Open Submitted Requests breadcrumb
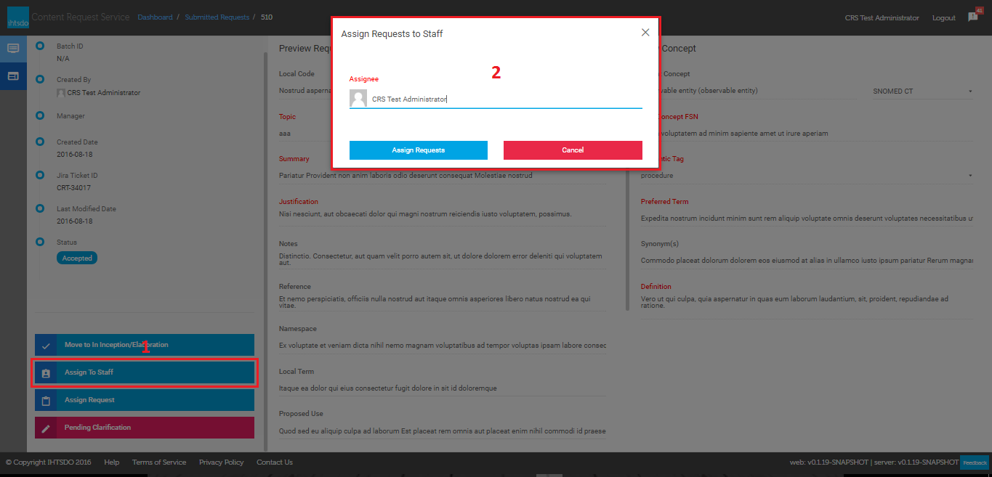This screenshot has width=992, height=477. [x=217, y=17]
